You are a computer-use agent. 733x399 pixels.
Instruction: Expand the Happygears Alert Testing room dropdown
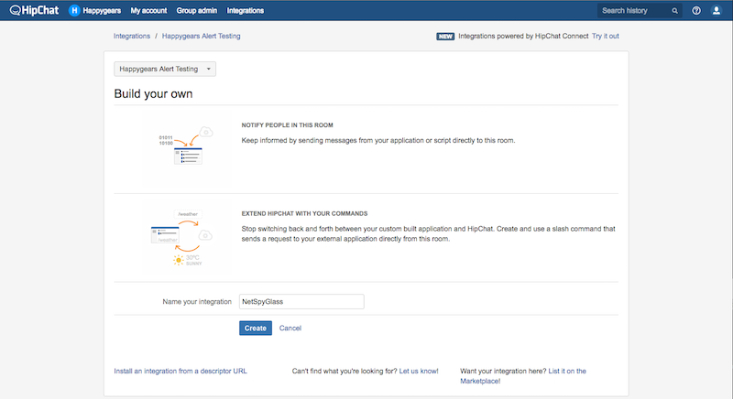(x=165, y=69)
